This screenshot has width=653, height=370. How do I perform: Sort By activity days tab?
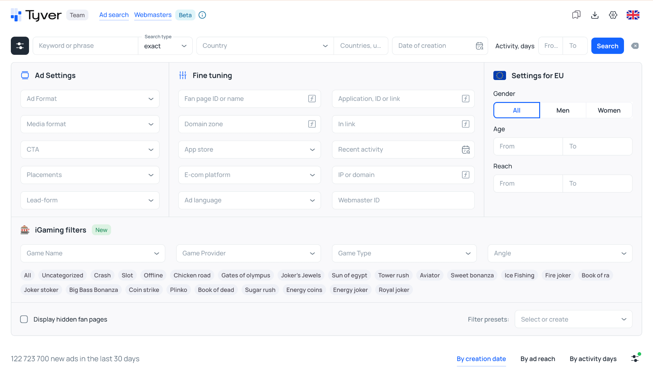(x=593, y=359)
